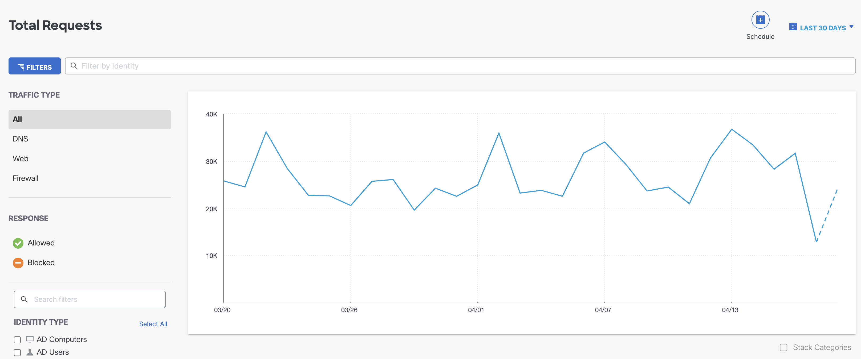Click the calendar icon beside Last 30 Days
This screenshot has width=861, height=359.
(x=793, y=27)
